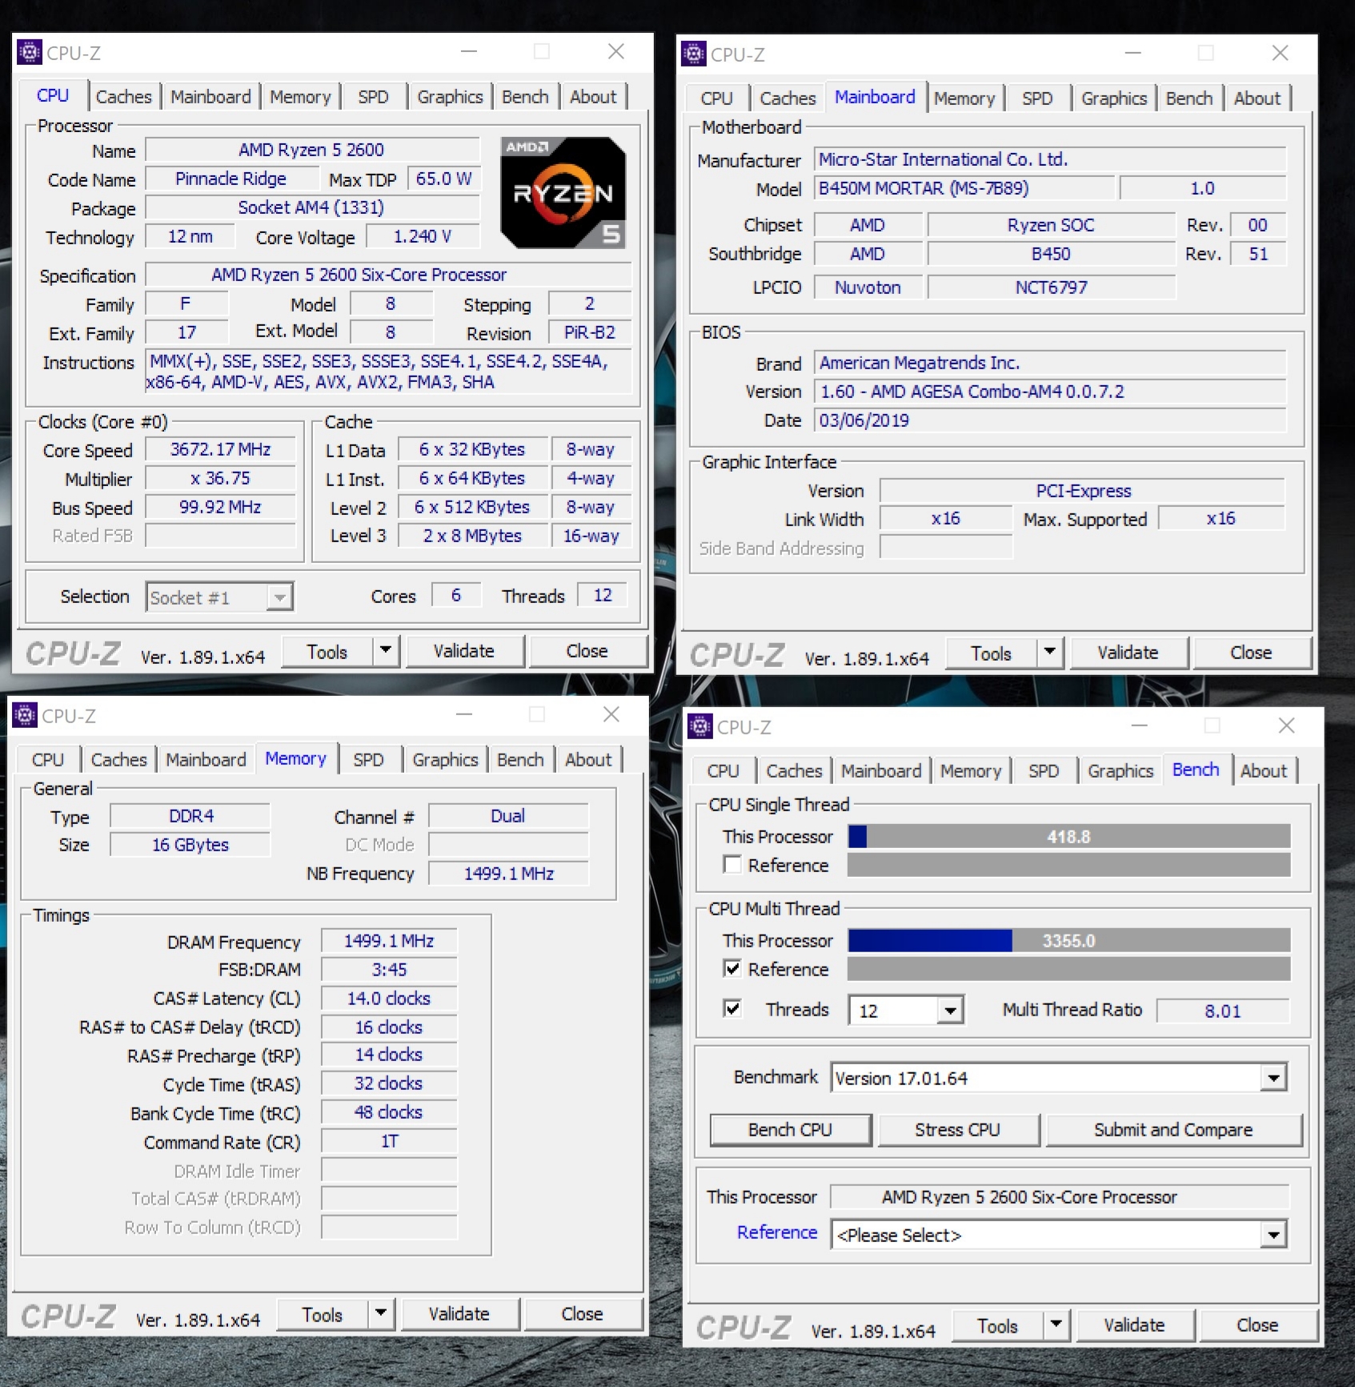Click the BIOS Date value 03/06/2019

[1050, 420]
